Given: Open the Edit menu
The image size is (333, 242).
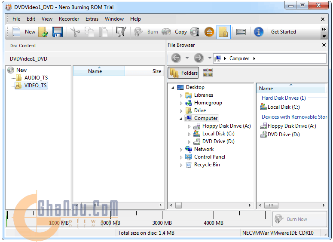Looking at the screenshot, I should click(x=31, y=19).
